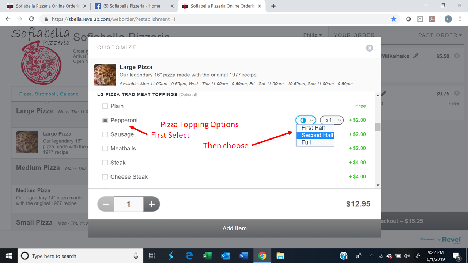Choose 'Second Half' from the dropdown list

click(x=317, y=135)
